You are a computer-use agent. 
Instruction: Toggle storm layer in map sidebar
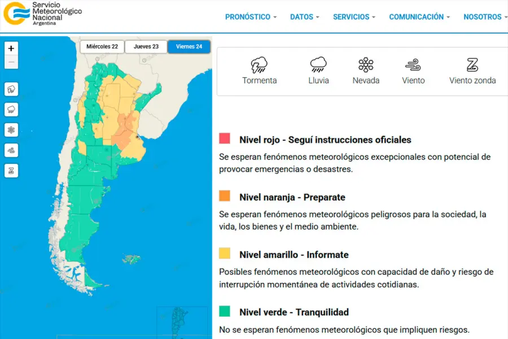point(11,89)
